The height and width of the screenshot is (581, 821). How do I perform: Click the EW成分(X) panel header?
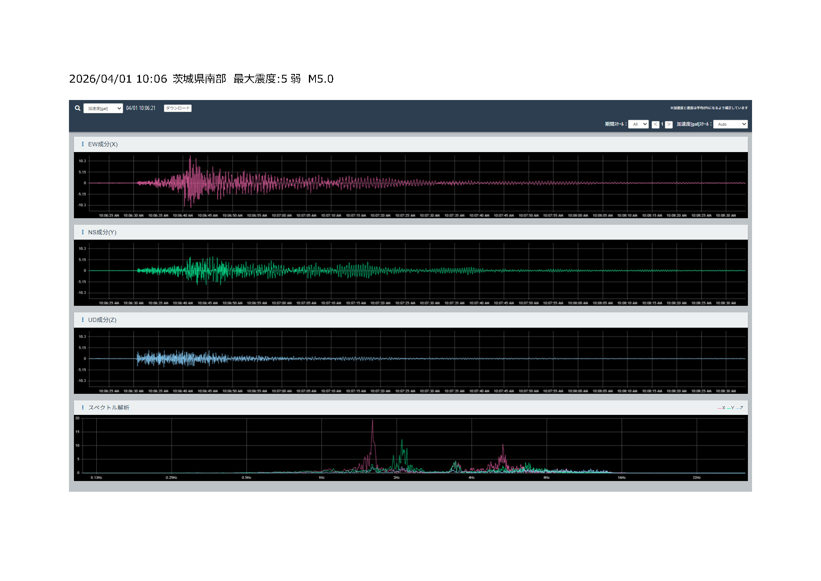[x=103, y=144]
